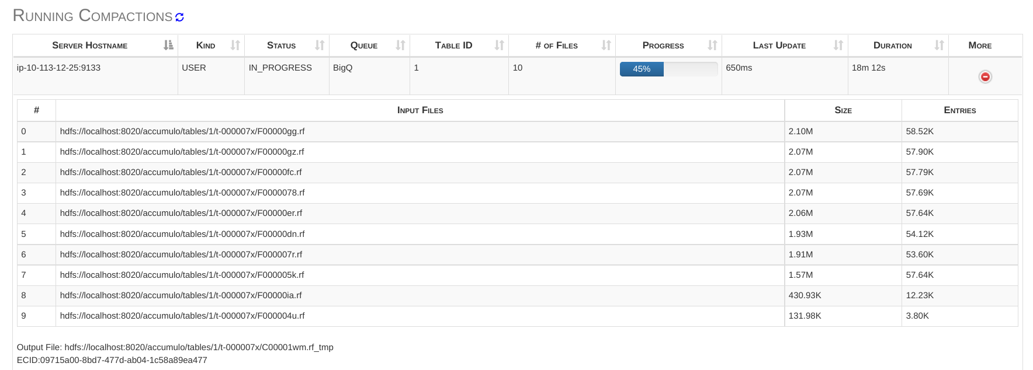Click the red collapse details icon
This screenshot has height=370, width=1033.
(x=985, y=76)
